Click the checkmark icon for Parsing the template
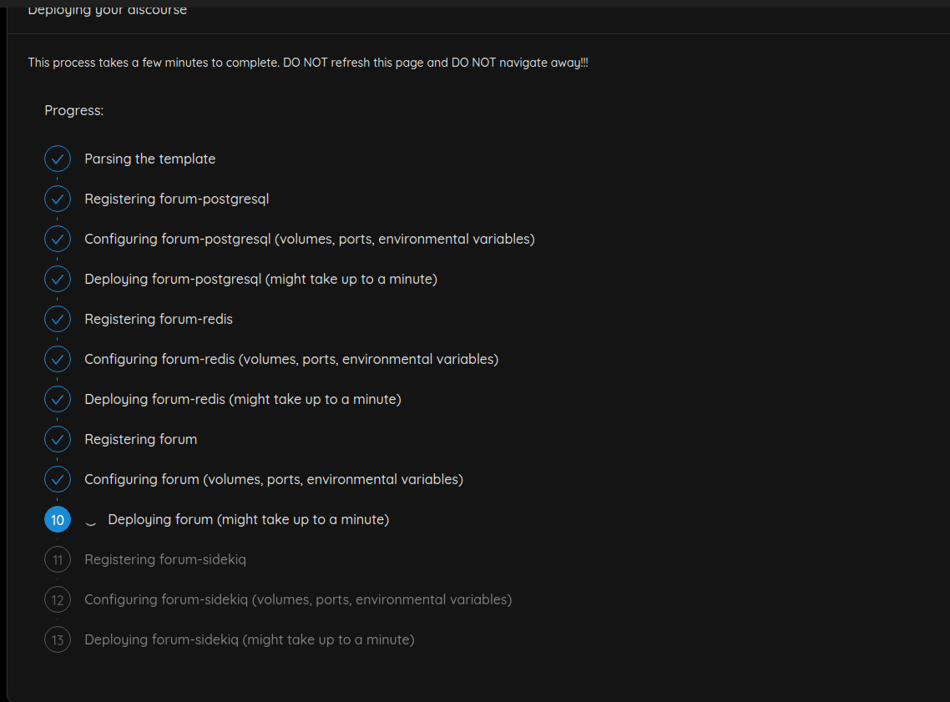Image resolution: width=950 pixels, height=702 pixels. pos(58,159)
